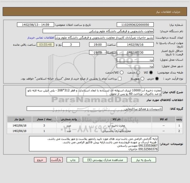Open the اطلاعات تماس خریدار link
Image resolution: width=190 pixels, height=183 pixels.
click(x=41, y=38)
